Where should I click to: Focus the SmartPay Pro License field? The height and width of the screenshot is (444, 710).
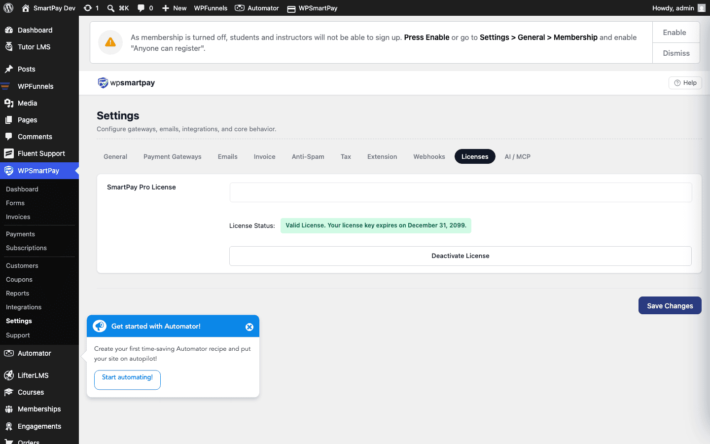pyautogui.click(x=461, y=192)
